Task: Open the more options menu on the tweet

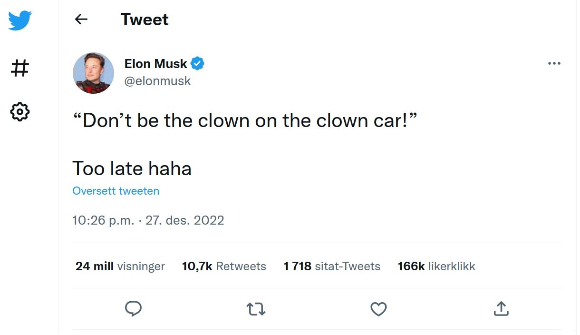Action: coord(554,63)
